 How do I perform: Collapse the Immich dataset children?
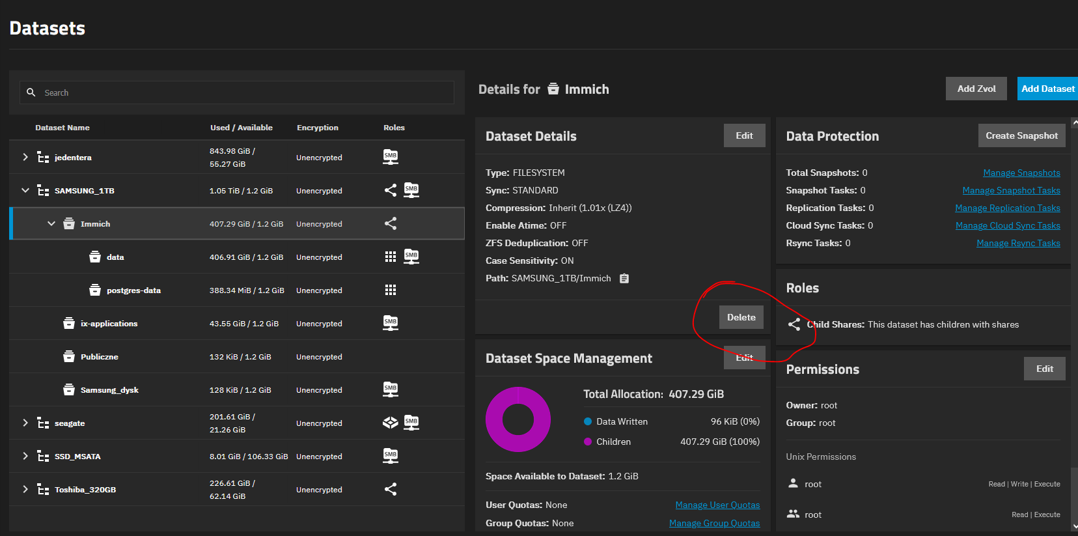pyautogui.click(x=51, y=223)
